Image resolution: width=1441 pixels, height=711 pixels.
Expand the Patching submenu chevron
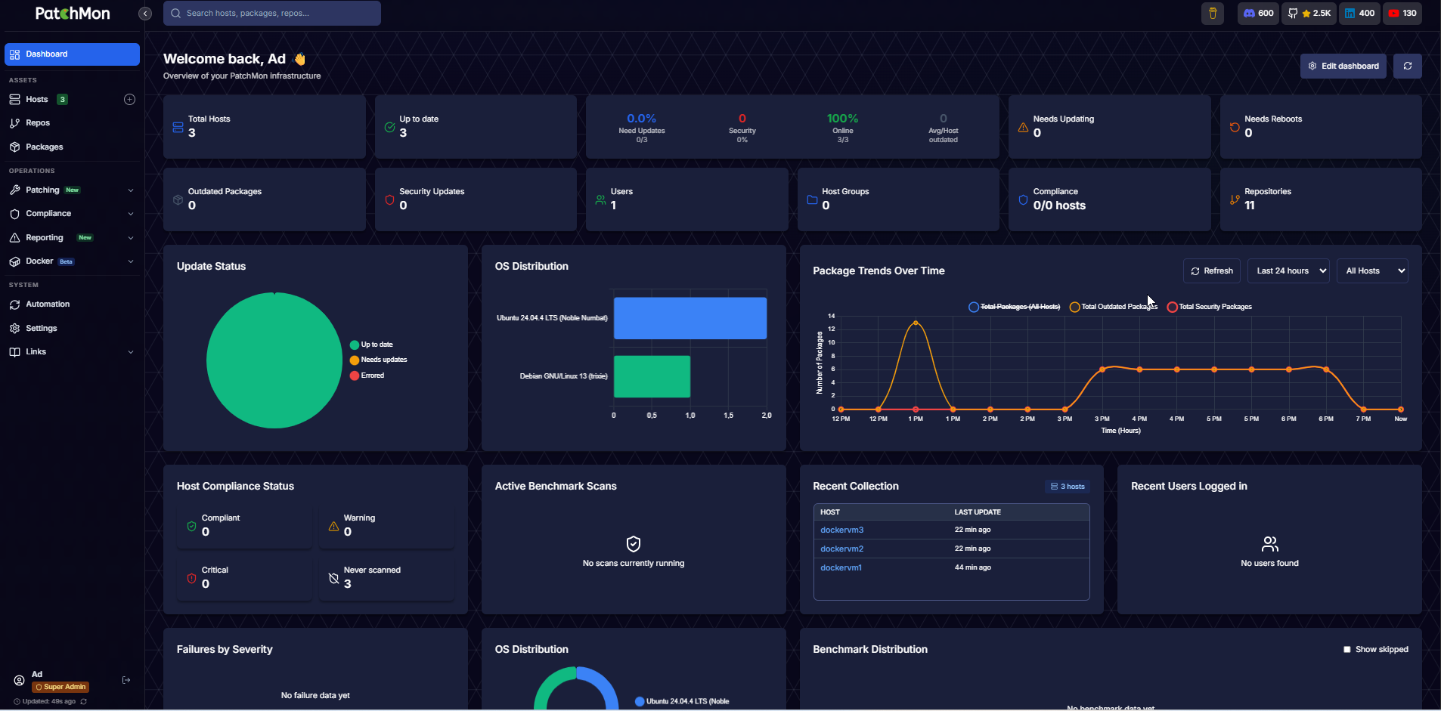[x=131, y=190]
